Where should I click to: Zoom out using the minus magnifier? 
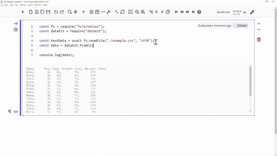tap(137, 12)
